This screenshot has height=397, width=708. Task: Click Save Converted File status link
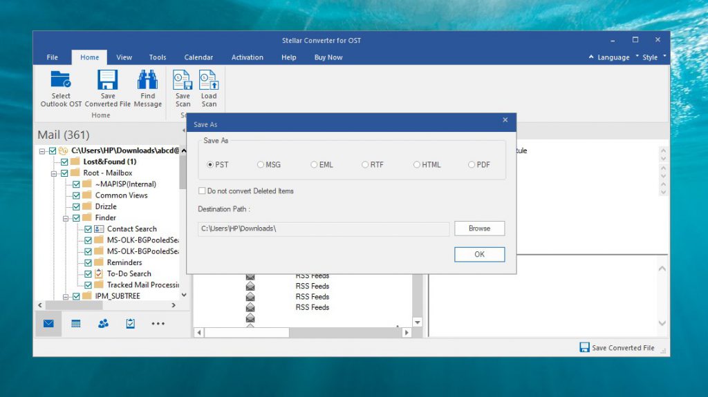623,348
